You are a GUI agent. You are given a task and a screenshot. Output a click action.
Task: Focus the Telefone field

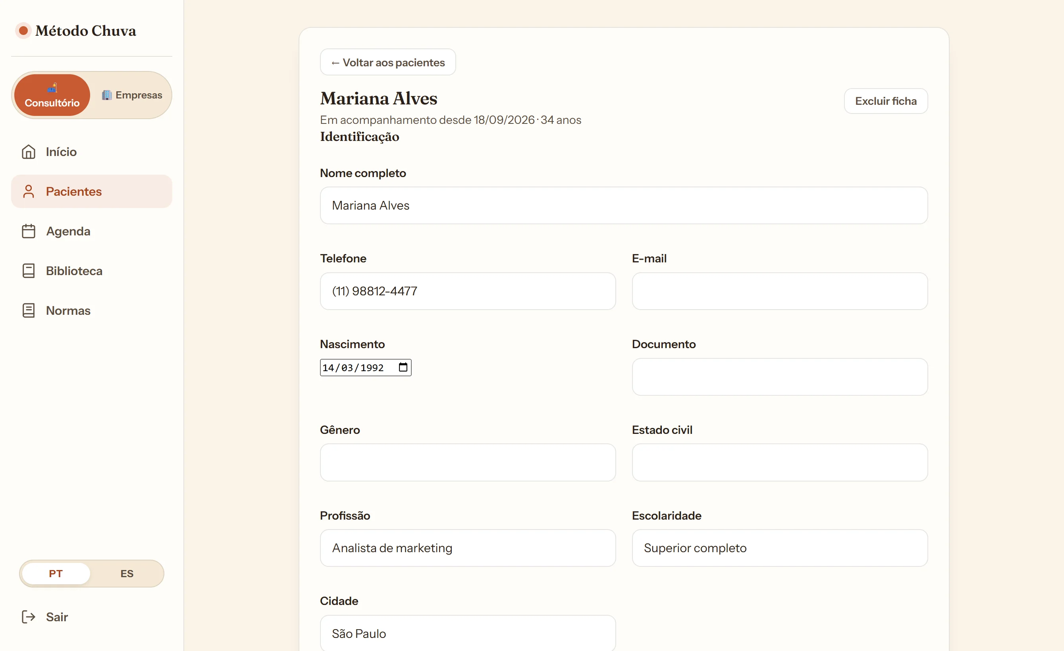click(x=468, y=291)
